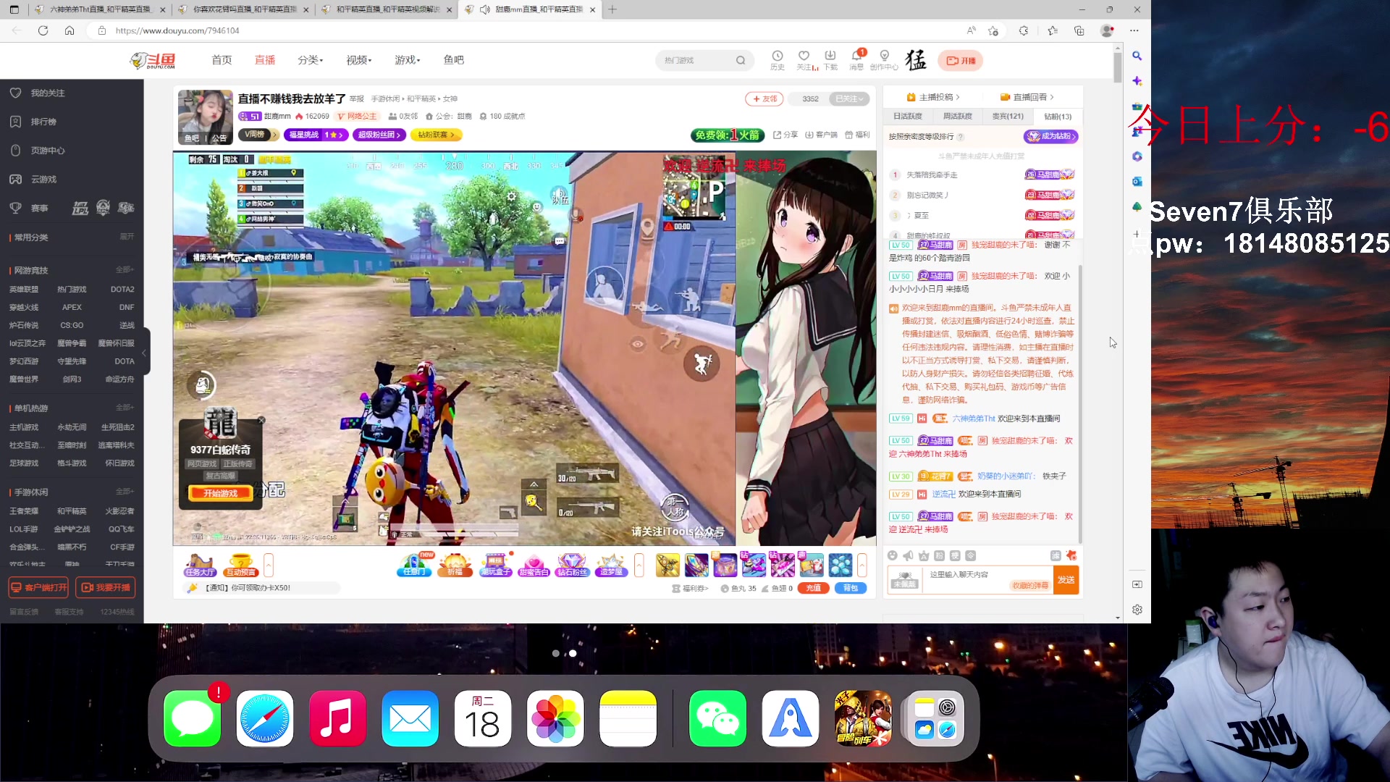Click the megaphone icon above chat input

click(908, 555)
